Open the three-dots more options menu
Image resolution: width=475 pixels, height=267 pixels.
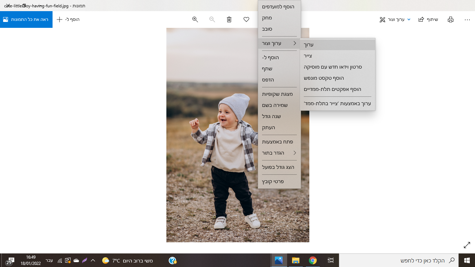(x=467, y=20)
